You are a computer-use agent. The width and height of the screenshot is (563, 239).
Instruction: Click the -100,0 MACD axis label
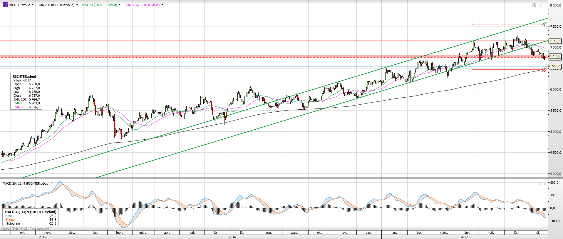pos(554,221)
